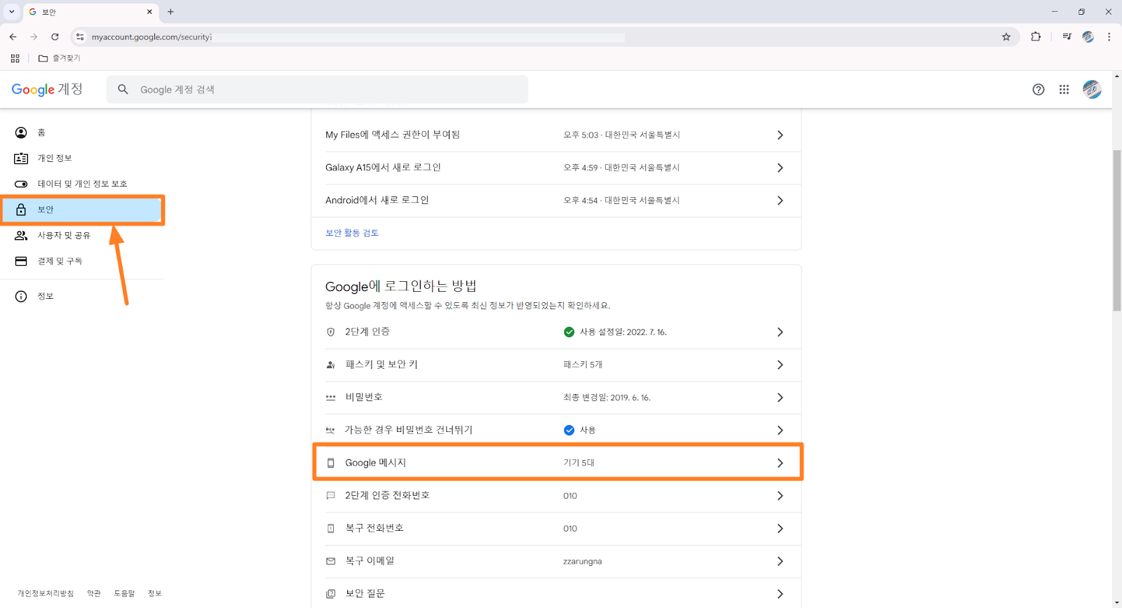Image resolution: width=1122 pixels, height=608 pixels.
Task: Open 비밀번호 row chevron
Action: coord(780,398)
